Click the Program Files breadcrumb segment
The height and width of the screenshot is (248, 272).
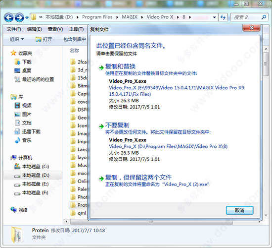click(x=97, y=17)
